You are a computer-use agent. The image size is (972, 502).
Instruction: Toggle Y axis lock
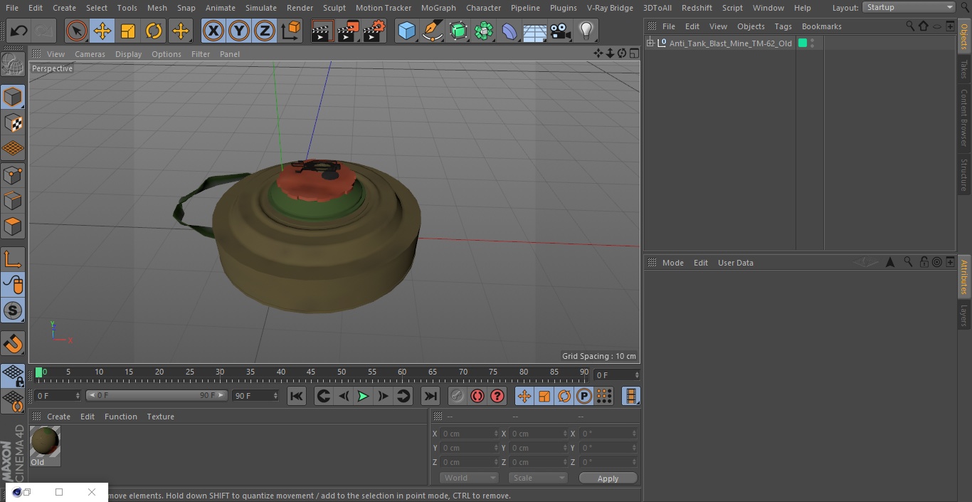tap(239, 31)
